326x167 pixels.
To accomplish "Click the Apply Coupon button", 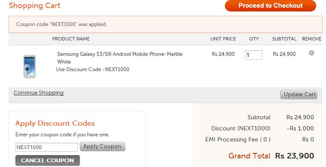I will click(x=102, y=147).
